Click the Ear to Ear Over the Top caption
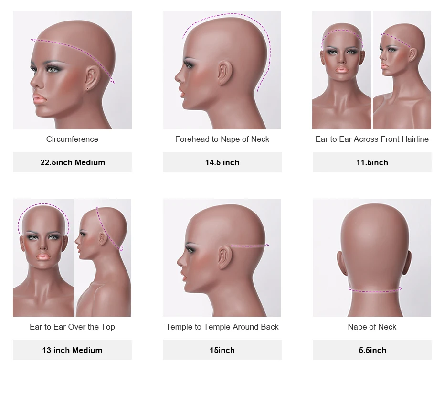 tap(72, 327)
